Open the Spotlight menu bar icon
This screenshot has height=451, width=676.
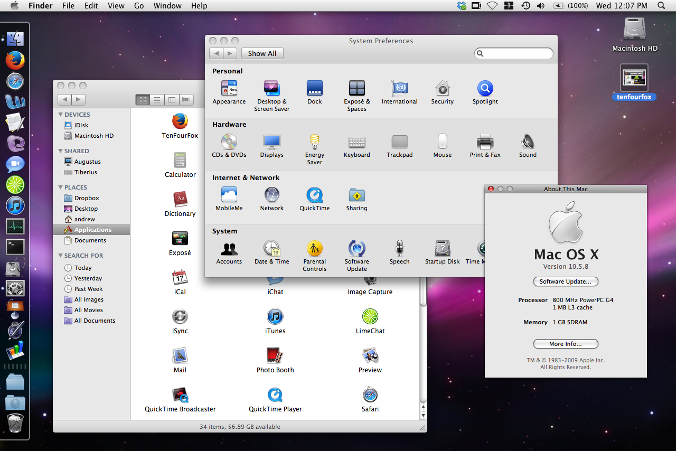click(x=661, y=6)
